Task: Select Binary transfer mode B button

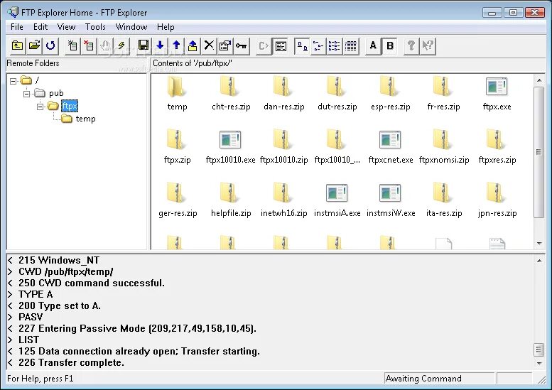Action: 390,45
